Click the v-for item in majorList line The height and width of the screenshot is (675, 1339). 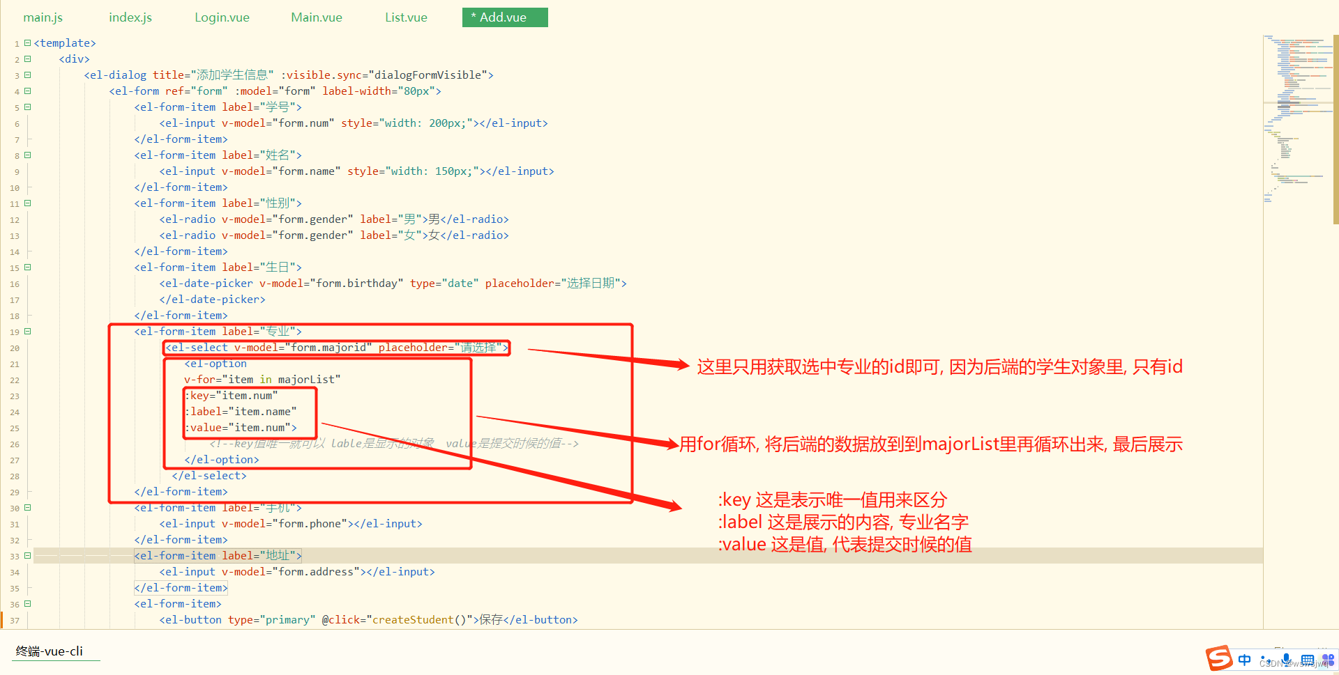(x=262, y=380)
